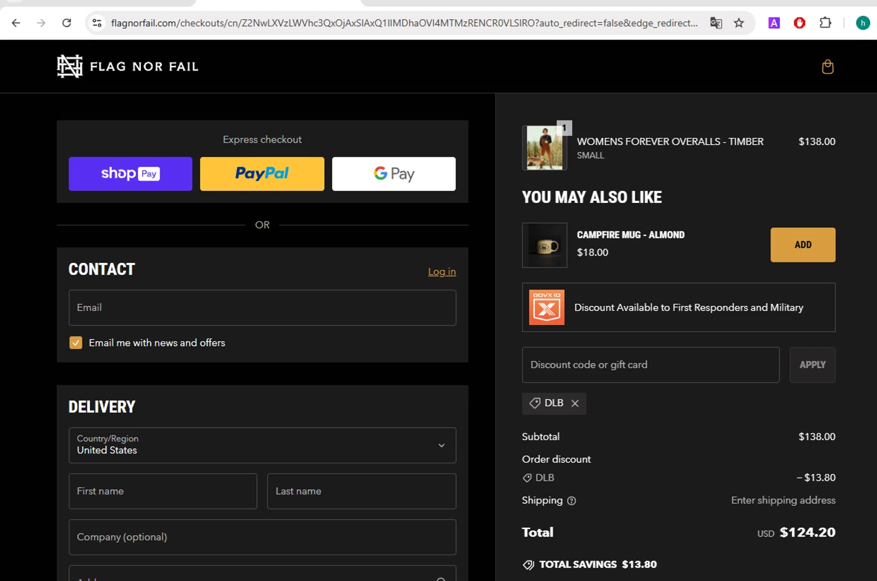Click the Campfire Mug thumbnail
The height and width of the screenshot is (581, 877).
click(544, 245)
